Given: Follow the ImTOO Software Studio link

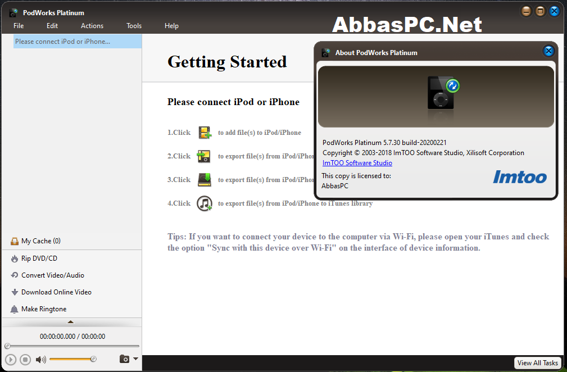Looking at the screenshot, I should click(x=357, y=163).
